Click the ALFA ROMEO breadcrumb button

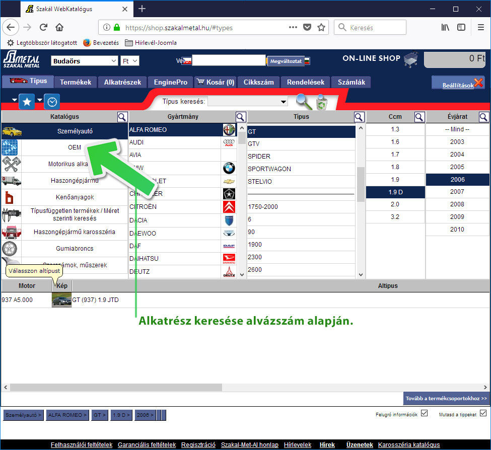click(x=67, y=415)
